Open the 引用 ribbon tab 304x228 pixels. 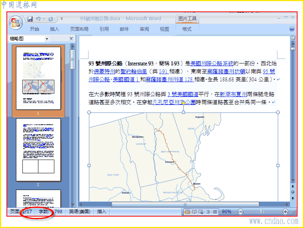click(104, 29)
